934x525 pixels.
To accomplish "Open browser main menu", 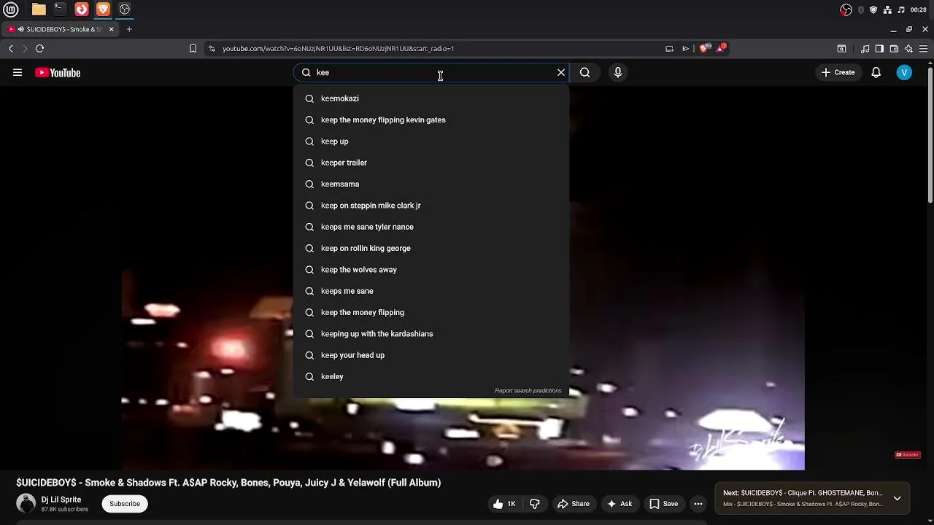I will [x=923, y=49].
